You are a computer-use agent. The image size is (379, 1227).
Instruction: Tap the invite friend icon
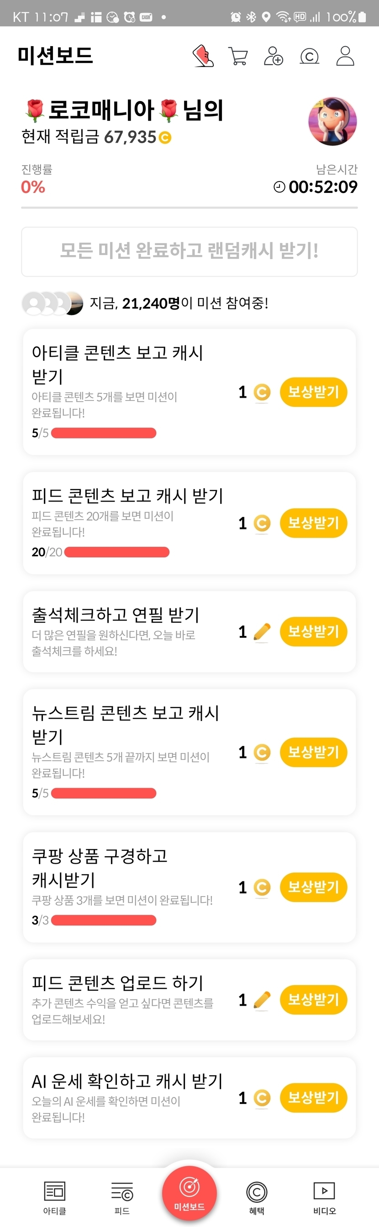(x=274, y=56)
